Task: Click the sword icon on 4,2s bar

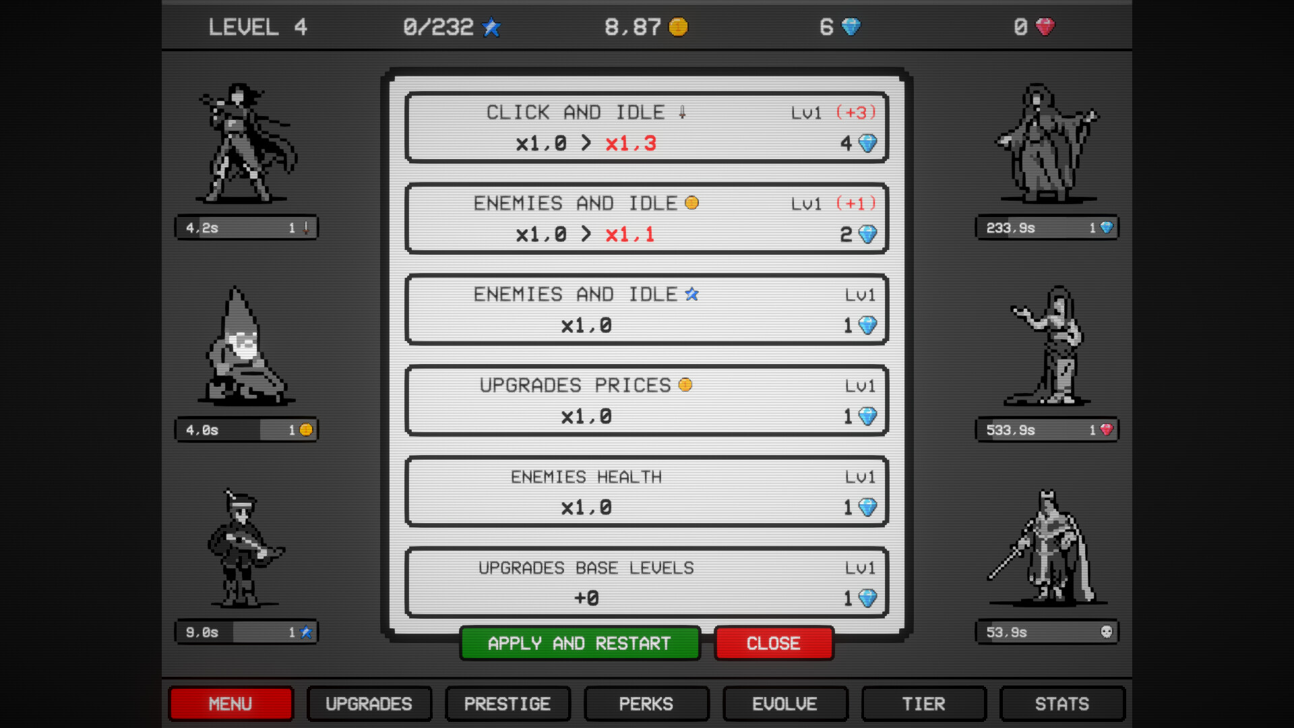Action: tap(305, 228)
